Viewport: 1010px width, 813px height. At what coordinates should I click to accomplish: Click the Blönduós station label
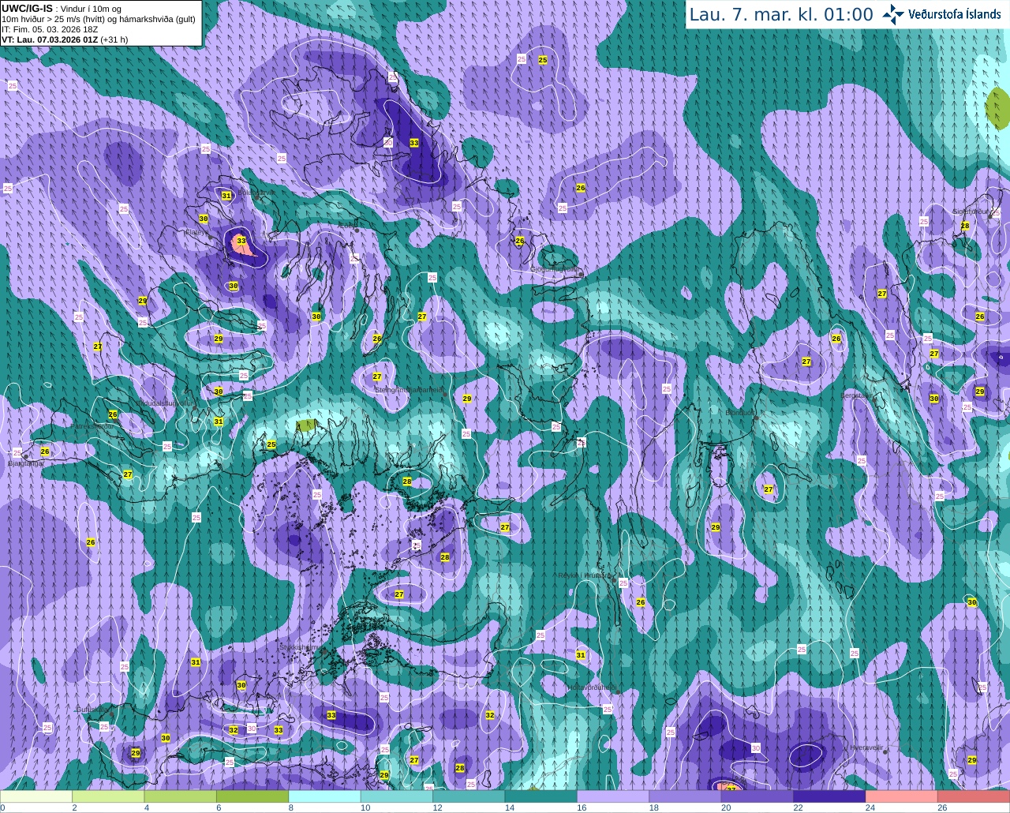[739, 413]
